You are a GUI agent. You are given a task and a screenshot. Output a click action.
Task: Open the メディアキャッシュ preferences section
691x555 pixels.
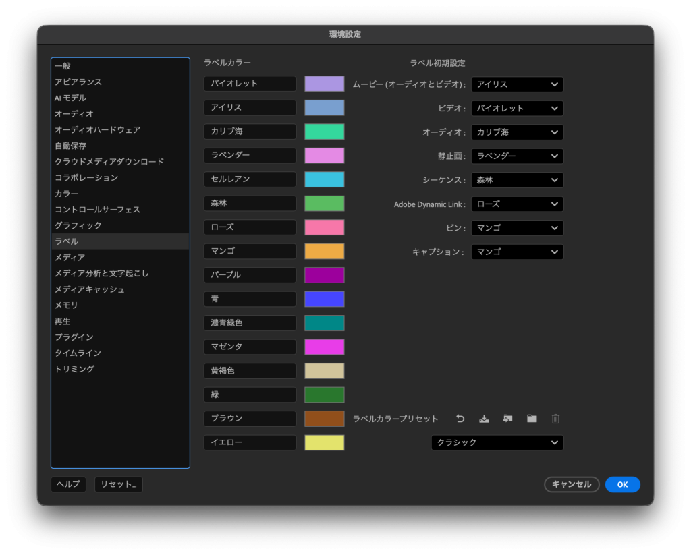(89, 289)
